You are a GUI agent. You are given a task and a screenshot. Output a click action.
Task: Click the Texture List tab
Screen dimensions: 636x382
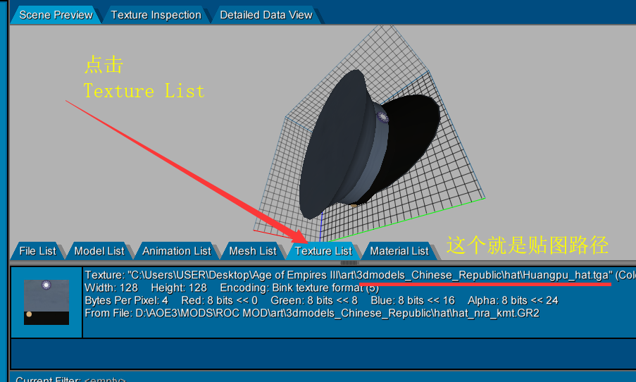tap(323, 251)
